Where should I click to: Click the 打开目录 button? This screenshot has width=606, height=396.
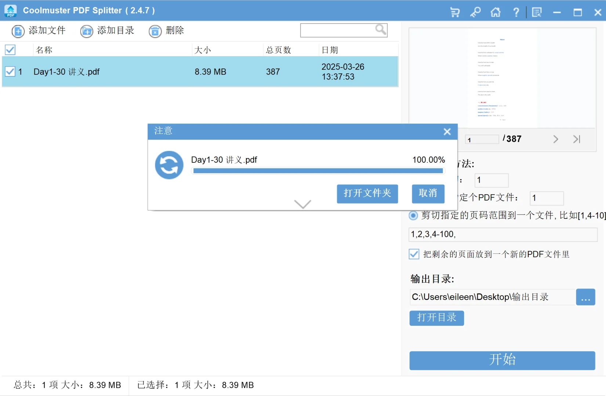(437, 318)
